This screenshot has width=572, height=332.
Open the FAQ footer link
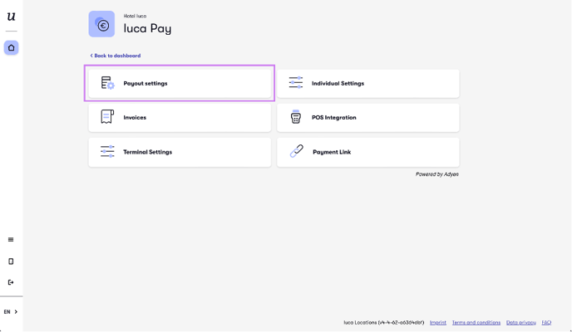coord(546,323)
